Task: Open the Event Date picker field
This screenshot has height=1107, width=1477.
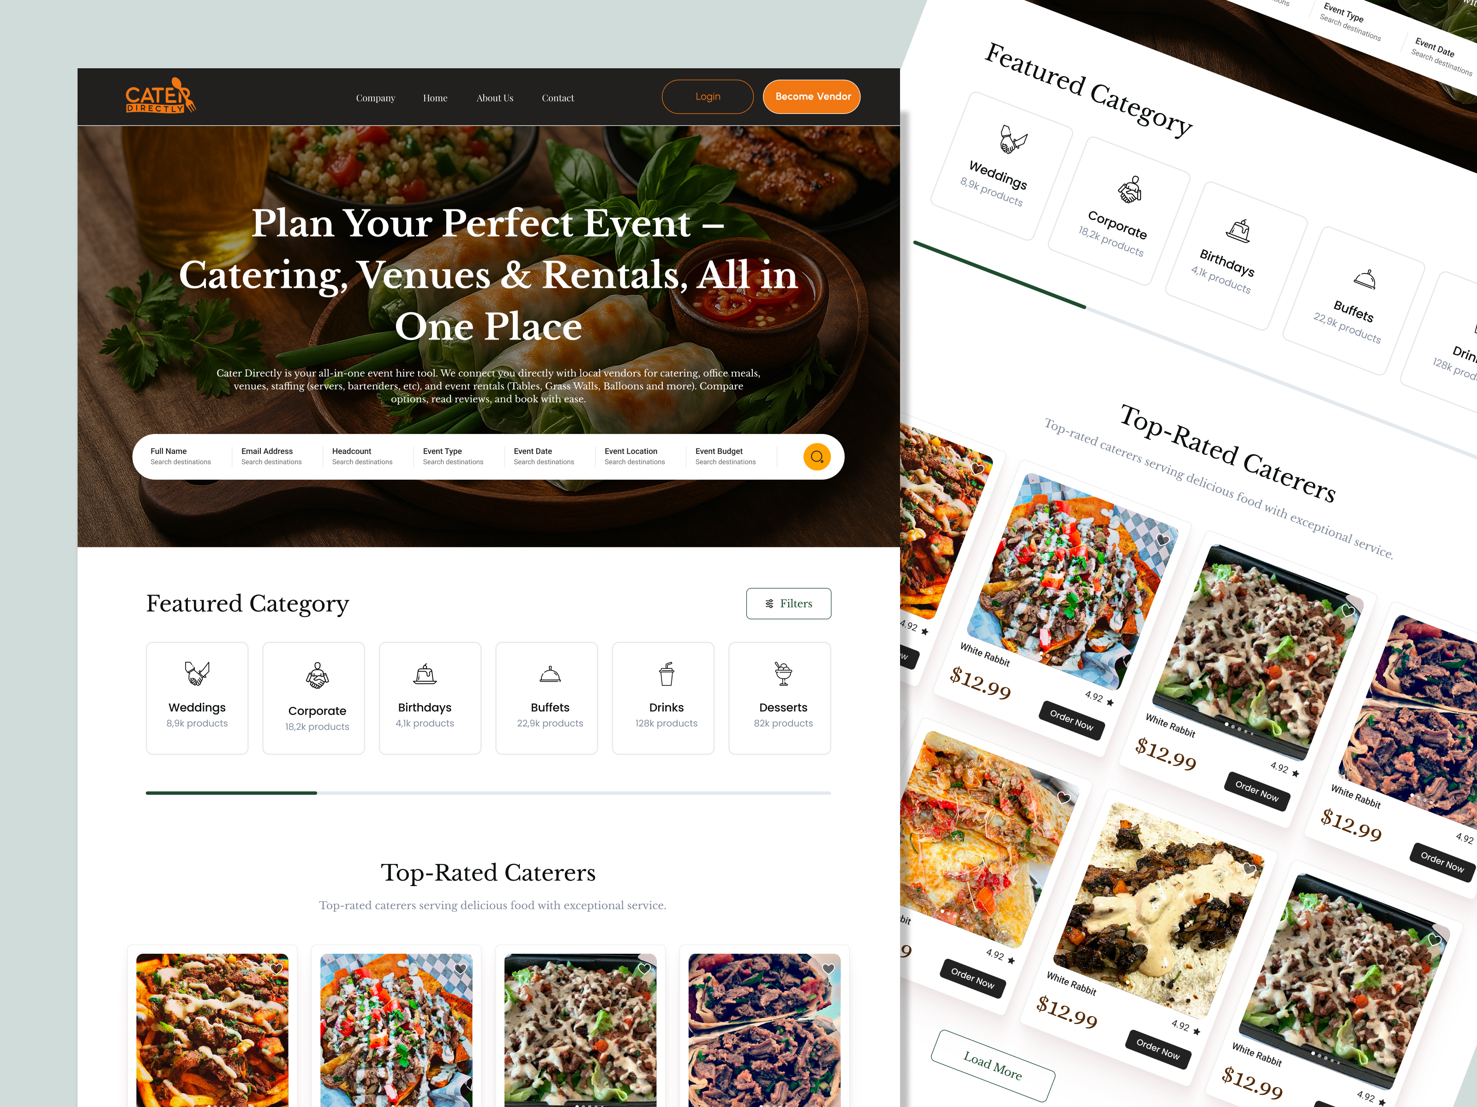Action: tap(544, 457)
